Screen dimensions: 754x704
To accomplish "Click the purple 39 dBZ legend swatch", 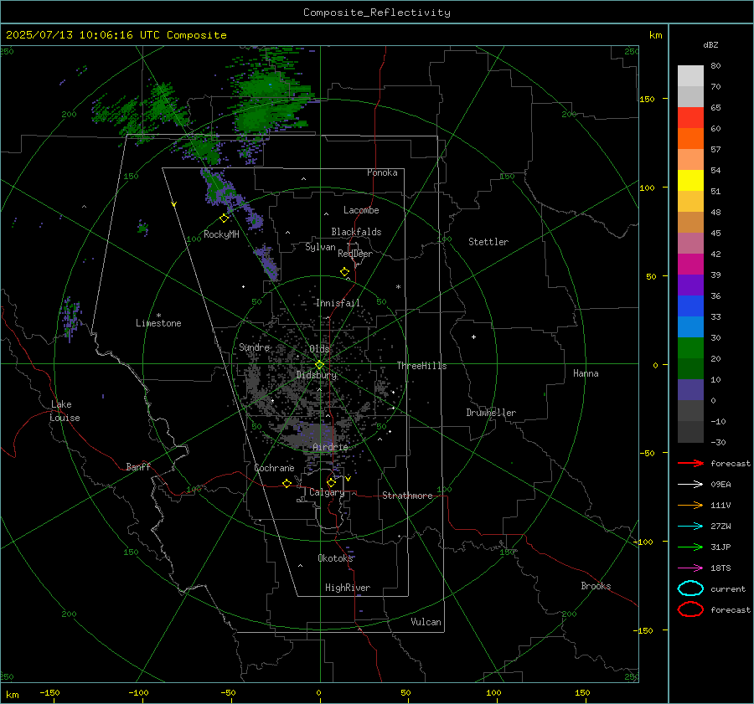I will (x=690, y=285).
